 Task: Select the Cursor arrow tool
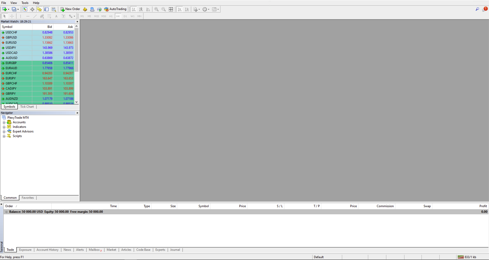[5, 16]
